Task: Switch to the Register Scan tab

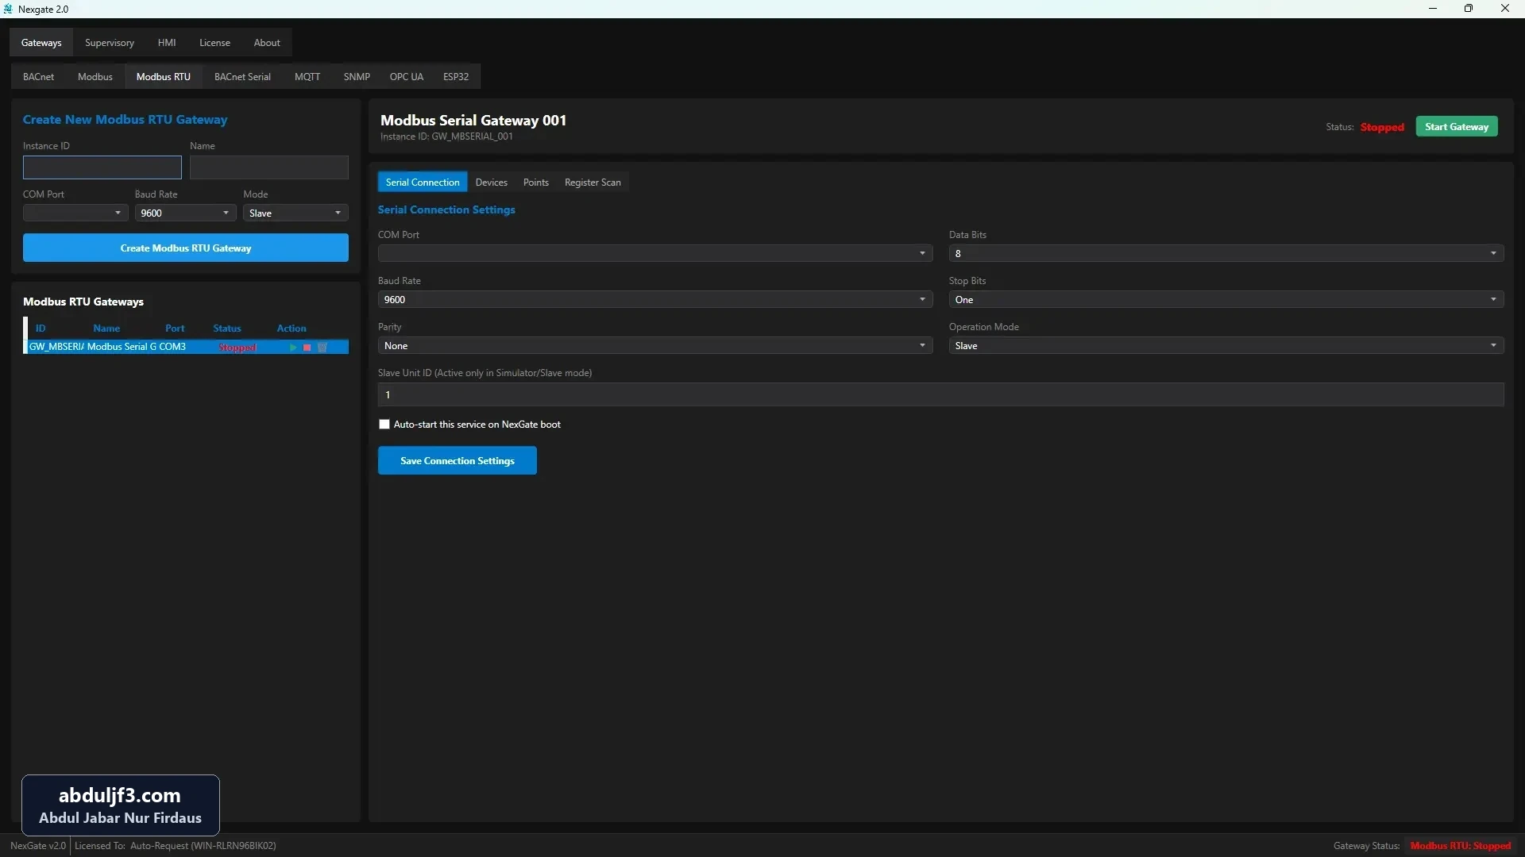Action: (593, 183)
